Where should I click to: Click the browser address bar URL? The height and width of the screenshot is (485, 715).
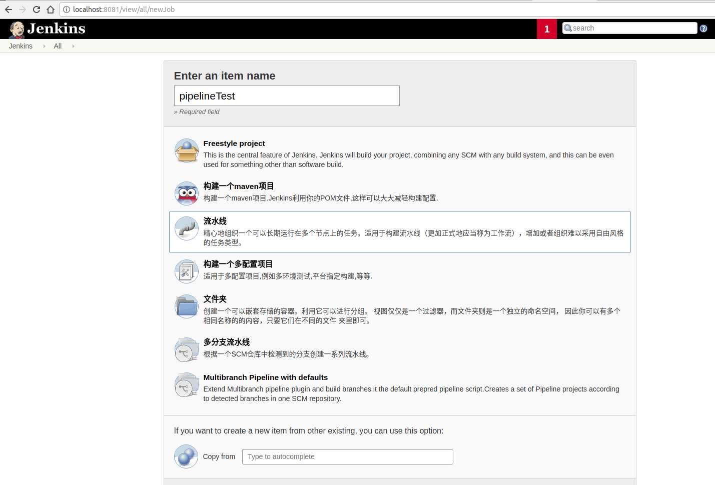point(124,9)
